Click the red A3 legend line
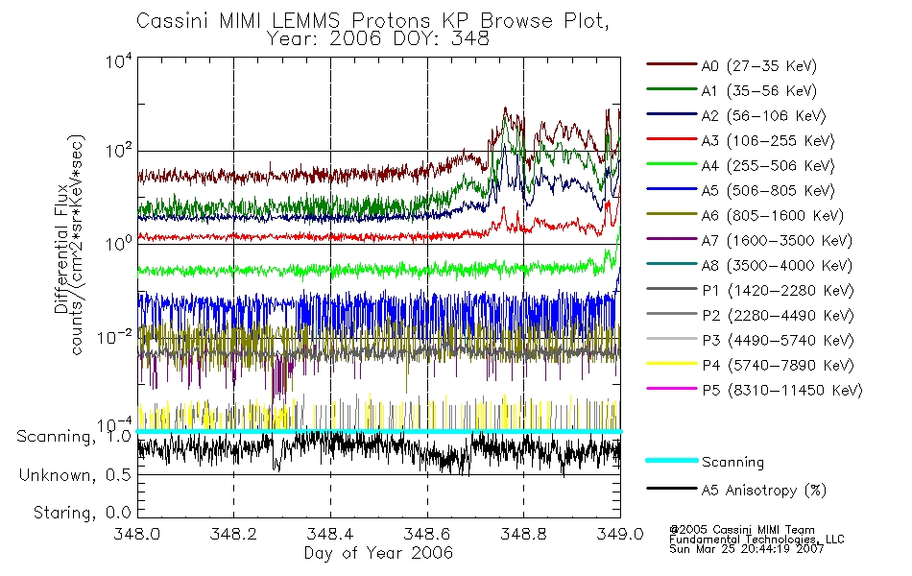This screenshot has height=576, width=912. pos(672,139)
